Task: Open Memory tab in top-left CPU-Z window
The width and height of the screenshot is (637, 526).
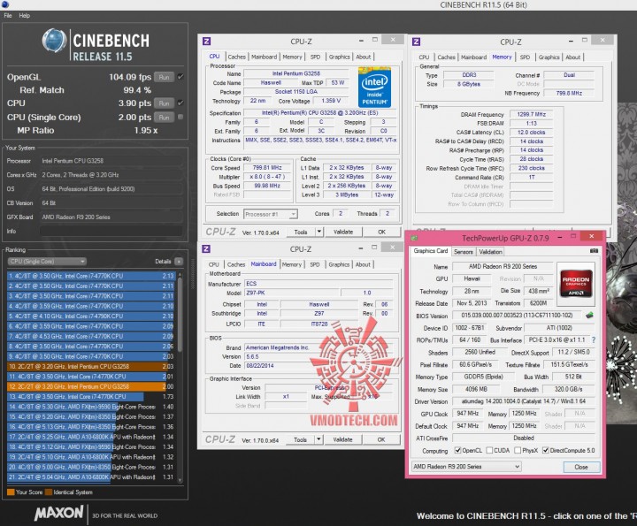Action: click(292, 57)
